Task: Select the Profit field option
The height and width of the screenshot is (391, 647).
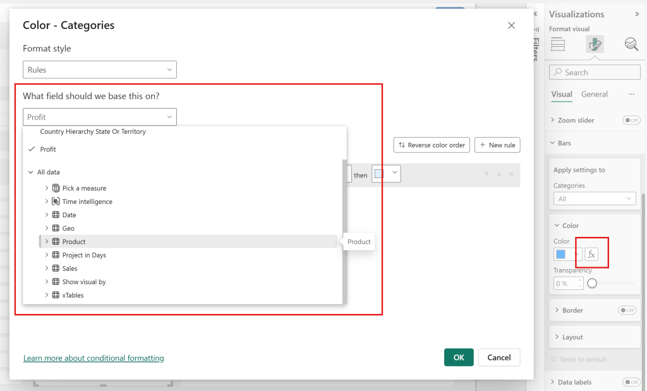Action: (48, 149)
